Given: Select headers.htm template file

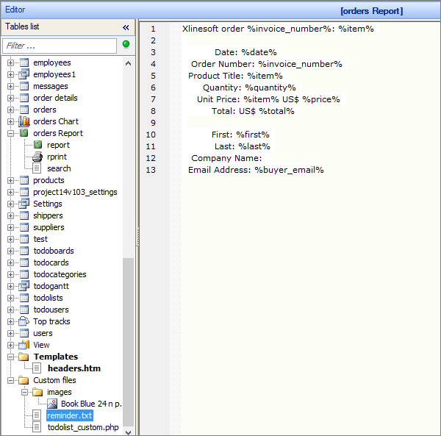Looking at the screenshot, I should point(73,368).
